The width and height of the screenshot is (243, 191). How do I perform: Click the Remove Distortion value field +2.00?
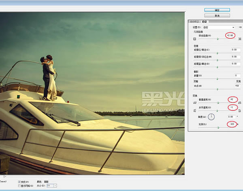click(230, 36)
